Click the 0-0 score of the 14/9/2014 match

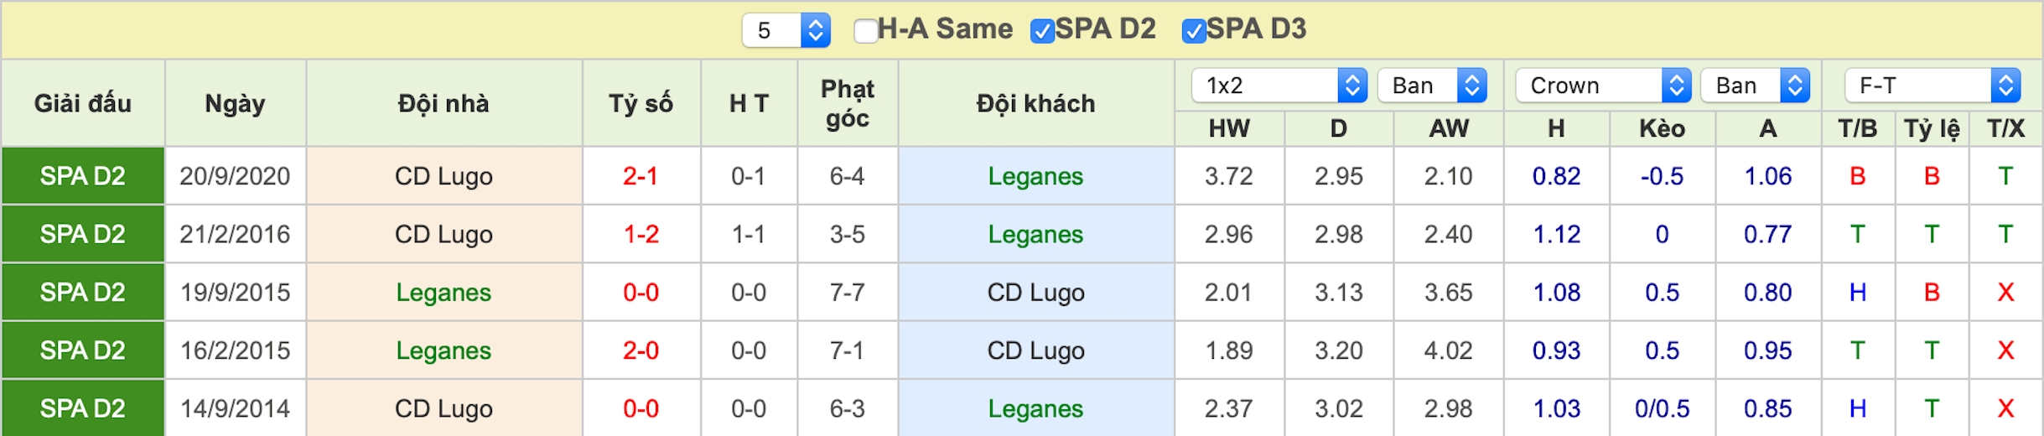641,408
